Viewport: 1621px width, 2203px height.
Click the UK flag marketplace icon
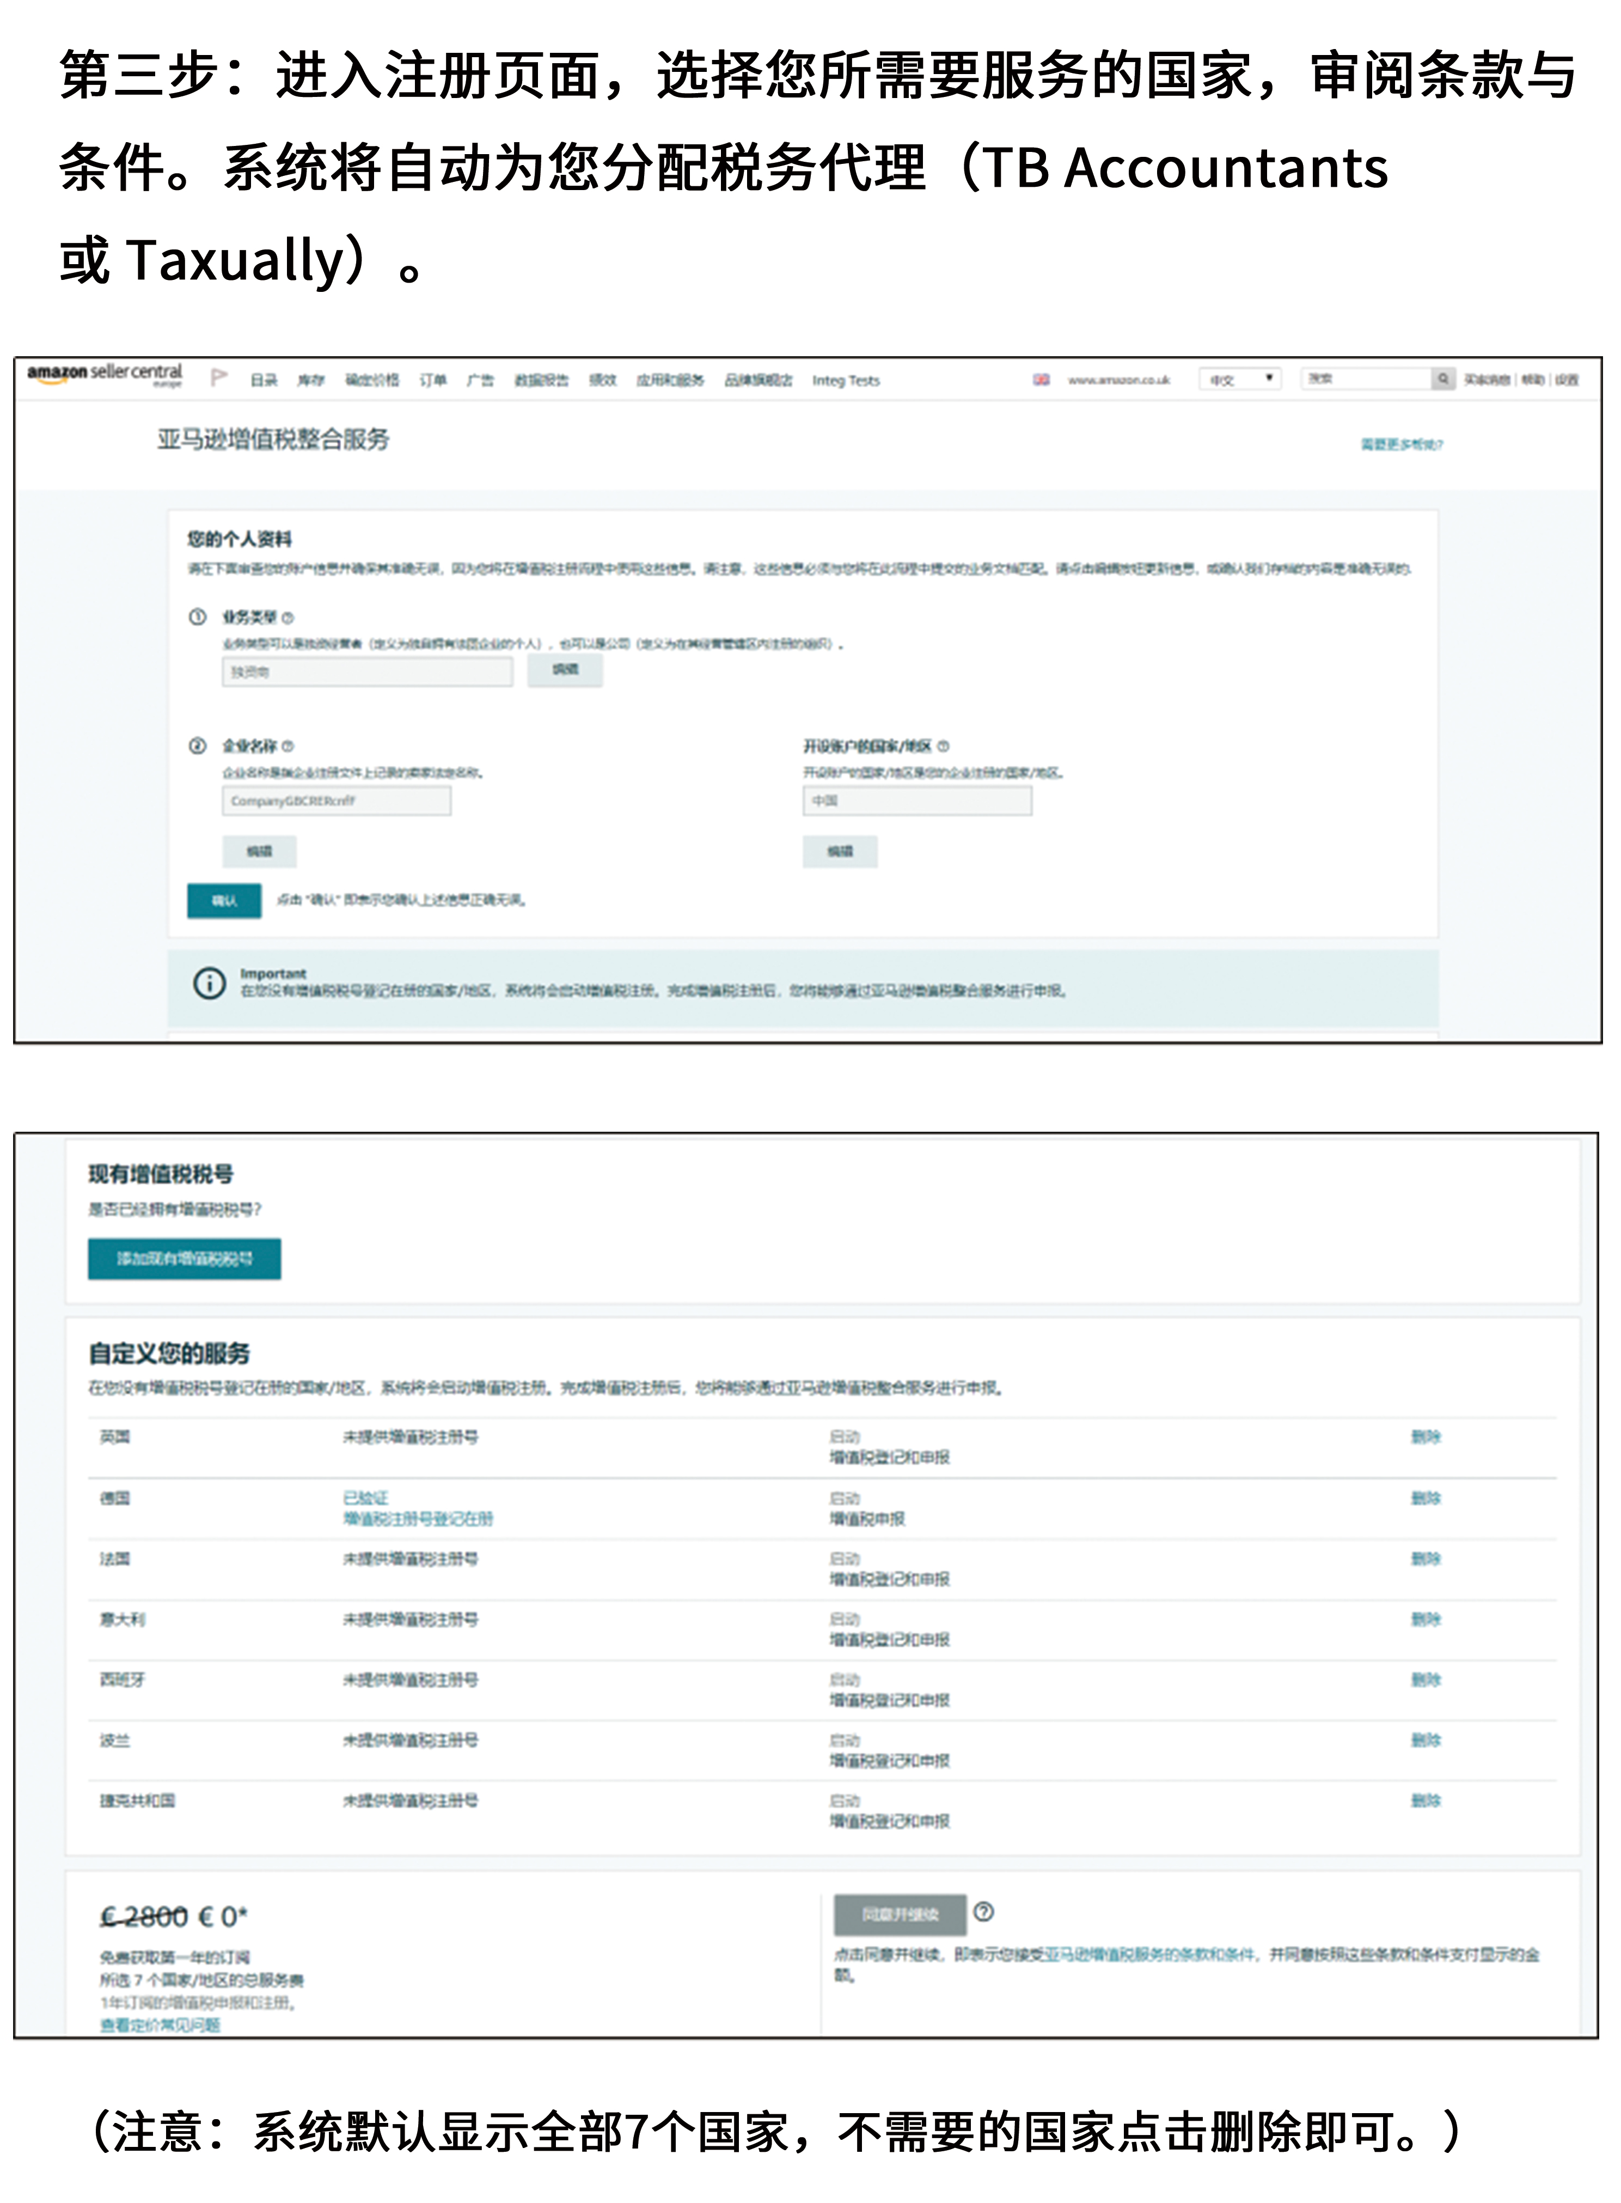pyautogui.click(x=1041, y=380)
